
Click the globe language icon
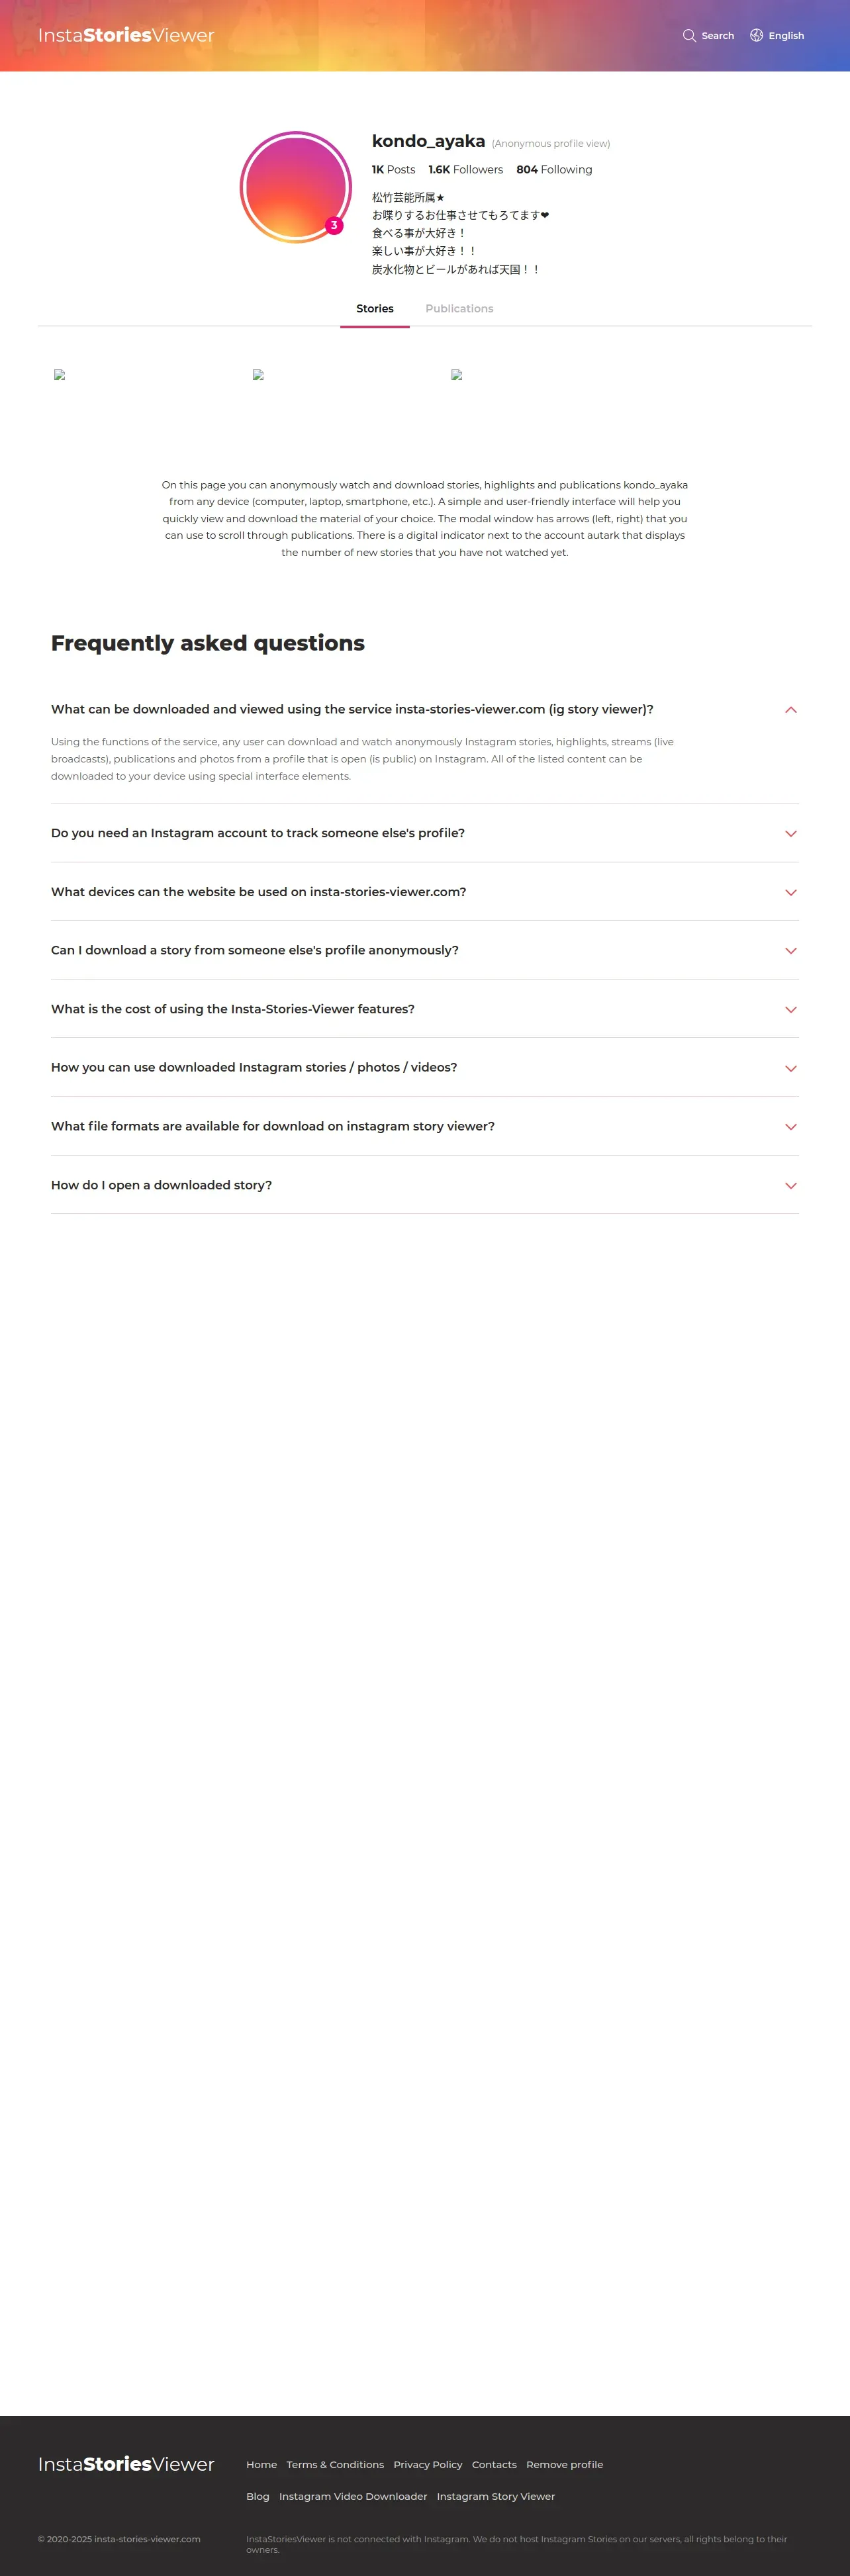(756, 36)
